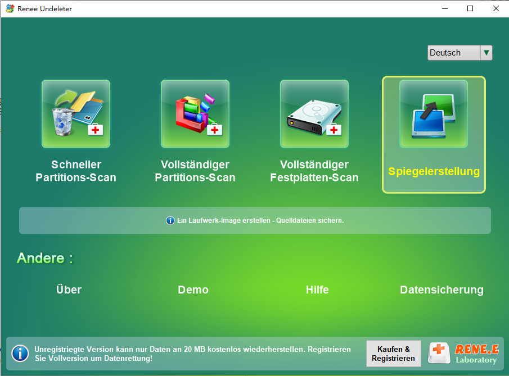
Task: Click the Kaufen & Registrieren button
Action: [x=394, y=354]
